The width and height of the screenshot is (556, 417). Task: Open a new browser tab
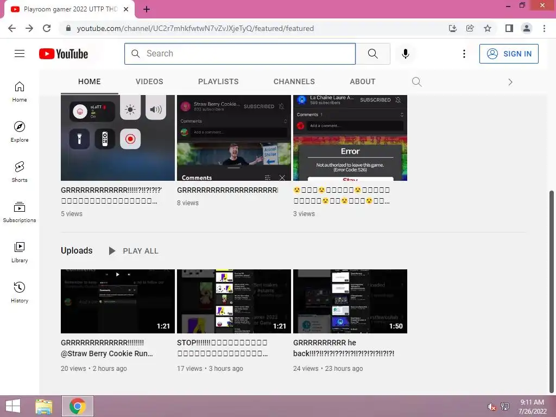(x=147, y=9)
